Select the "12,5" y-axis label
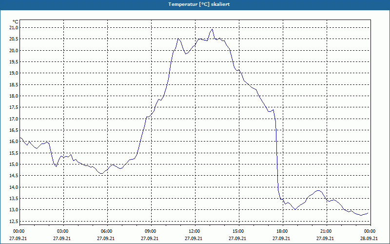390x244 pixels. [14, 221]
